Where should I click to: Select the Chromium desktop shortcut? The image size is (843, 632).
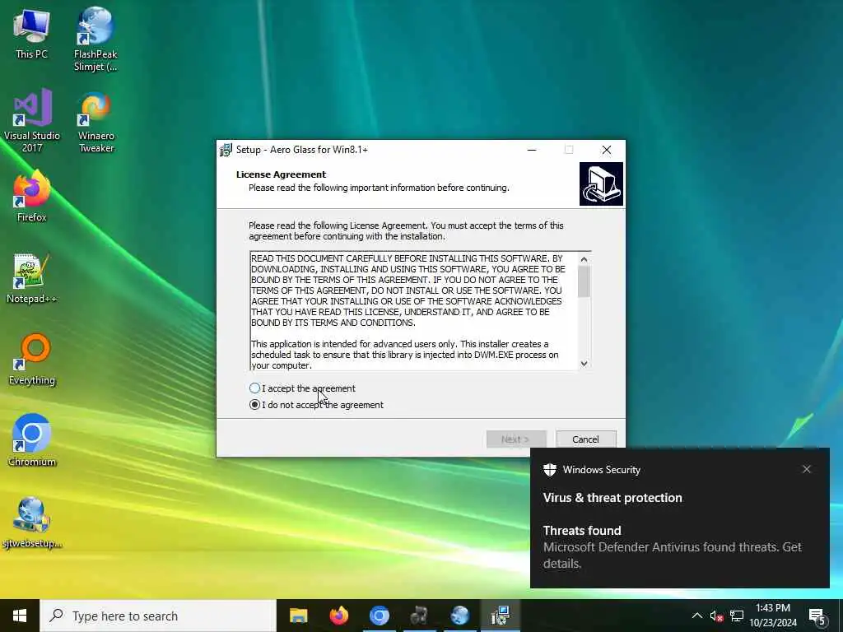click(x=32, y=439)
